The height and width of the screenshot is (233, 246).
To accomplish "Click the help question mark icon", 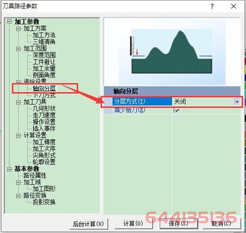I will (212, 6).
